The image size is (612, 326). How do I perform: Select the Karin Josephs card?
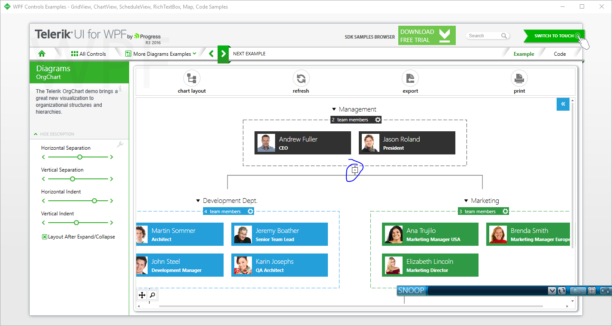click(x=279, y=265)
